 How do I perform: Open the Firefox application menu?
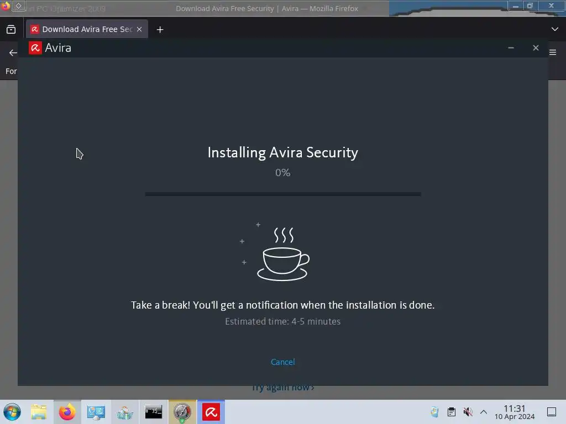[x=553, y=52]
